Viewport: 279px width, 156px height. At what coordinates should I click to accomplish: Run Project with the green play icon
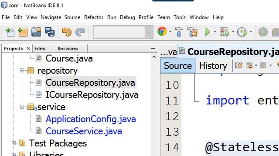pos(207,32)
